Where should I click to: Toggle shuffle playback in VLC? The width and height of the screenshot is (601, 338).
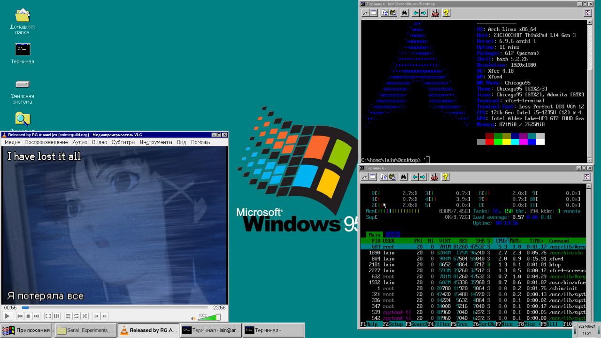pos(85,316)
